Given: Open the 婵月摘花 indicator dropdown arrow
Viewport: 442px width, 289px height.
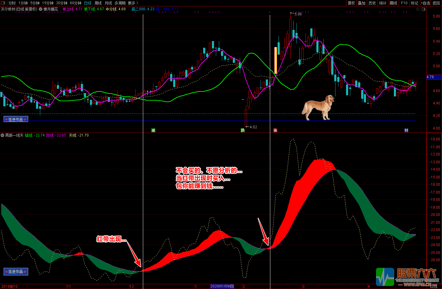Looking at the screenshot, I should point(41,9).
